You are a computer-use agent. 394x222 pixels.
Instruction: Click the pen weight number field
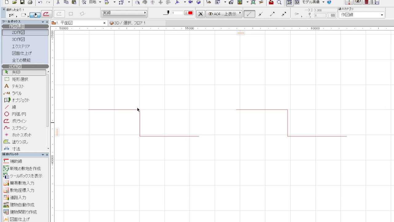pyautogui.click(x=177, y=13)
